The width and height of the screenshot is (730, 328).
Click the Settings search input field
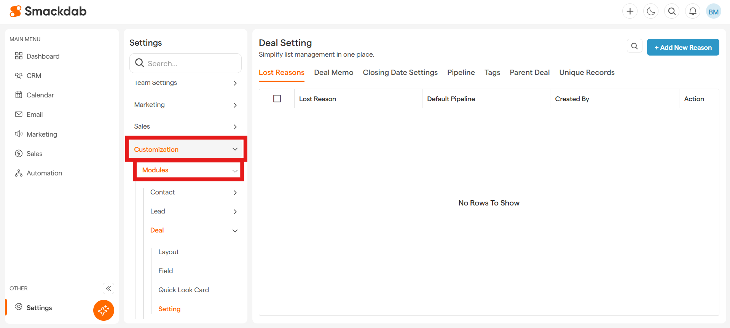tap(190, 64)
